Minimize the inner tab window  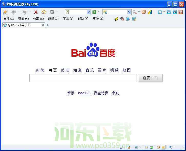[x=169, y=12]
